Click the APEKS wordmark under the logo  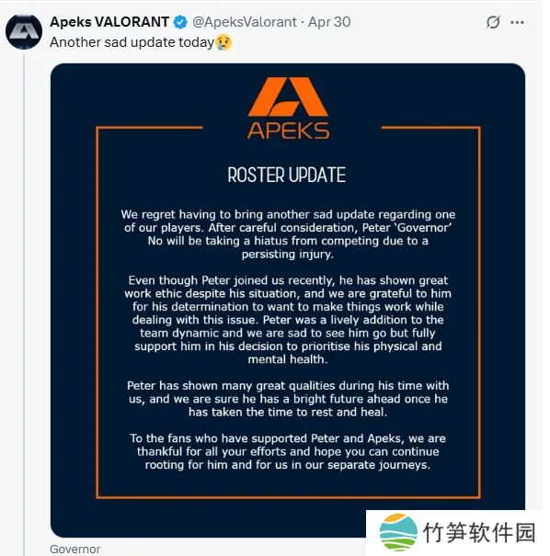tap(288, 130)
